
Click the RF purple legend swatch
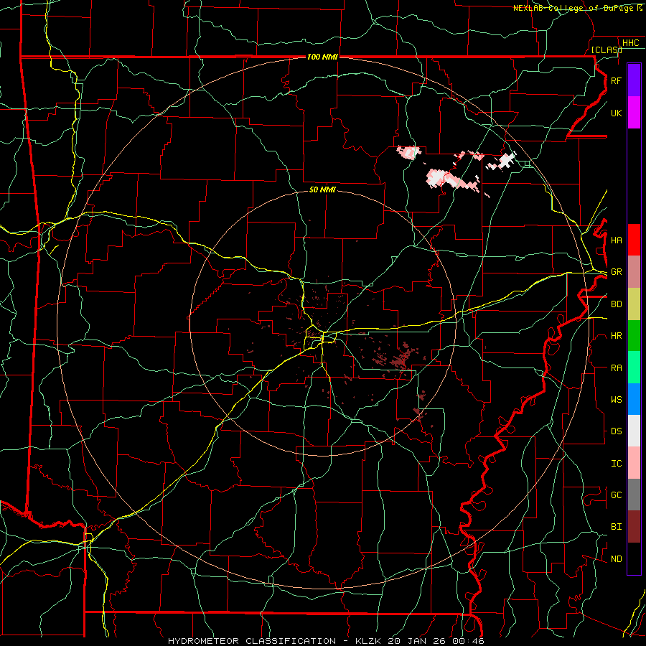tap(634, 80)
